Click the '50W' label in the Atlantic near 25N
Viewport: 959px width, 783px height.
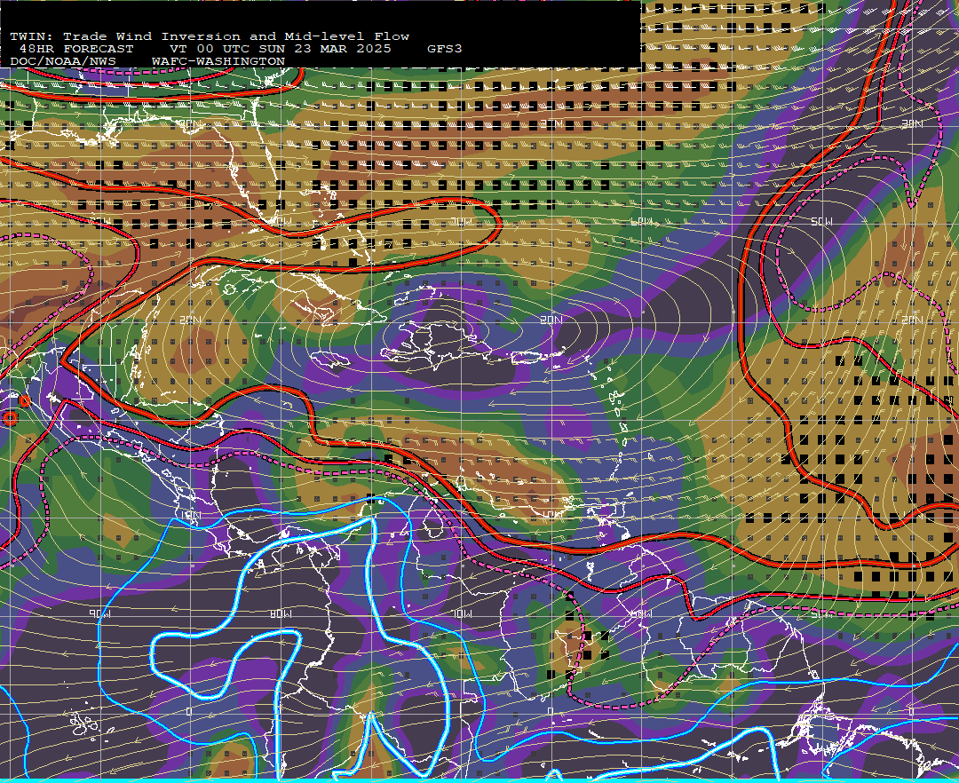point(821,221)
